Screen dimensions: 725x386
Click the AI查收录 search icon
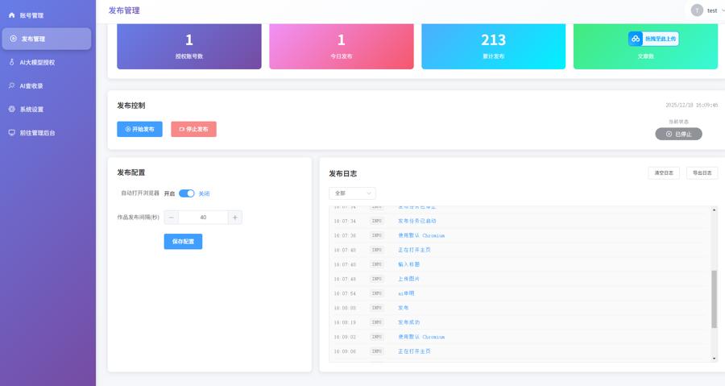pos(12,85)
